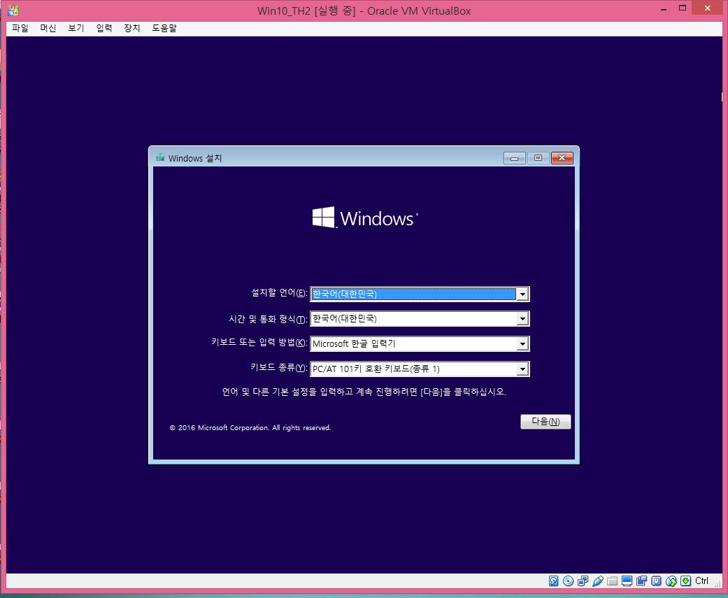Minimize the Windows 설치 dialog
This screenshot has width=728, height=598.
coord(515,158)
